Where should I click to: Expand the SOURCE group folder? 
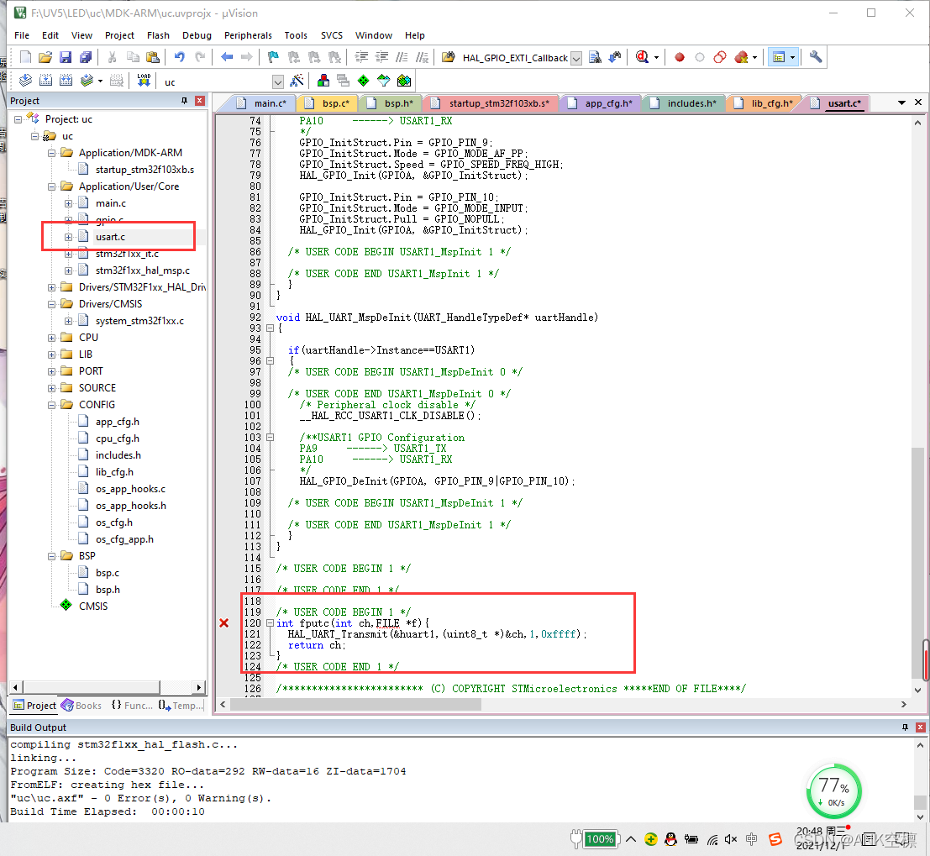(x=51, y=388)
